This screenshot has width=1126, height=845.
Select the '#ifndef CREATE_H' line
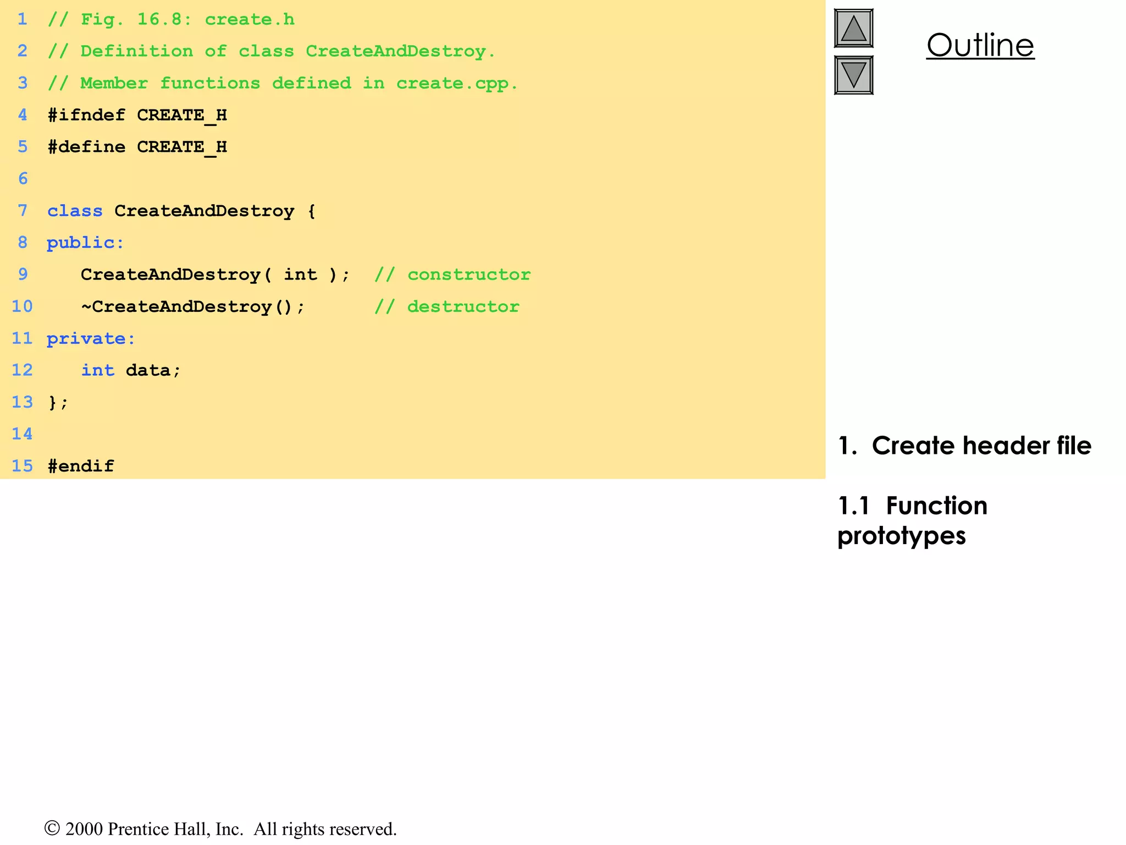137,115
